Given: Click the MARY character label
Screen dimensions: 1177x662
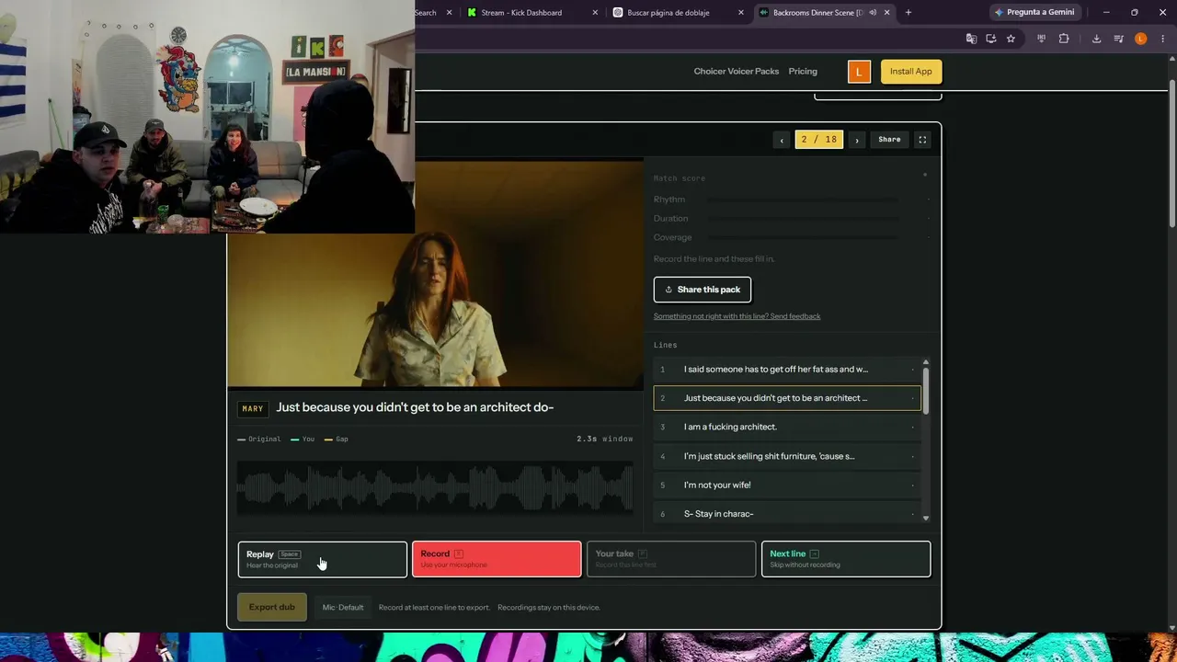Looking at the screenshot, I should point(253,408).
